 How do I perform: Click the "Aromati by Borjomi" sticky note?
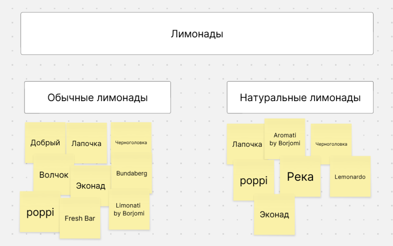[x=285, y=139]
